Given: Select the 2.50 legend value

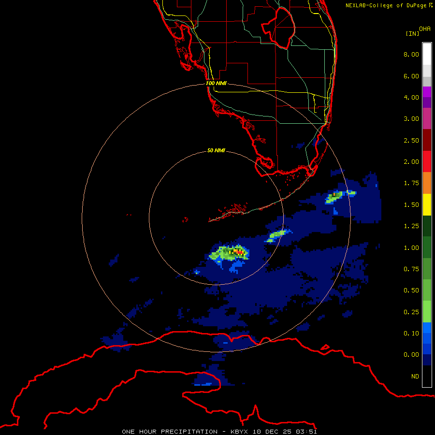Looking at the screenshot, I should coord(411,140).
